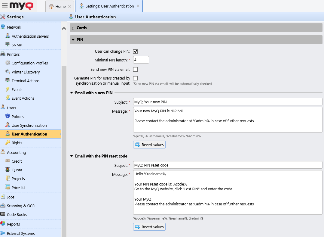Viewport: 324px width, 237px height.
Task: Enable "Send new PIN via email"
Action: tap(135, 69)
